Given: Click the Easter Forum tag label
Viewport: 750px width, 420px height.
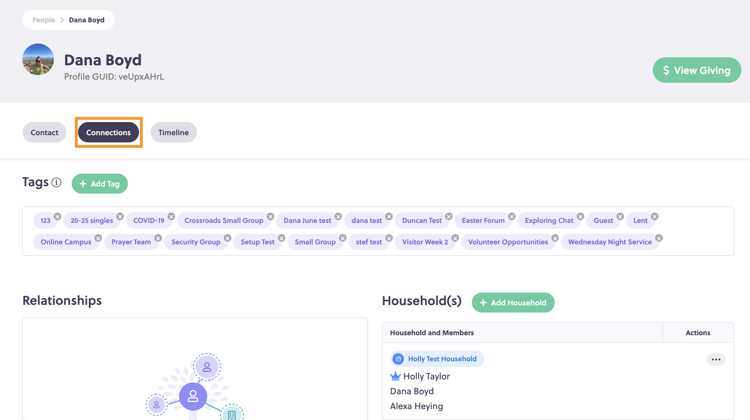Looking at the screenshot, I should [x=483, y=221].
